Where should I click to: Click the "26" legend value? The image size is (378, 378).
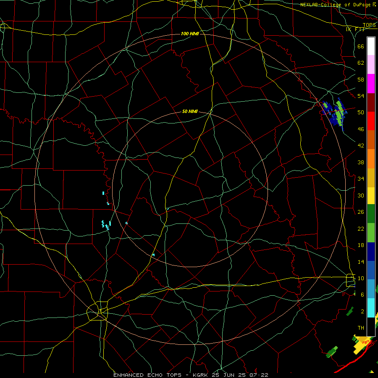point(361,212)
